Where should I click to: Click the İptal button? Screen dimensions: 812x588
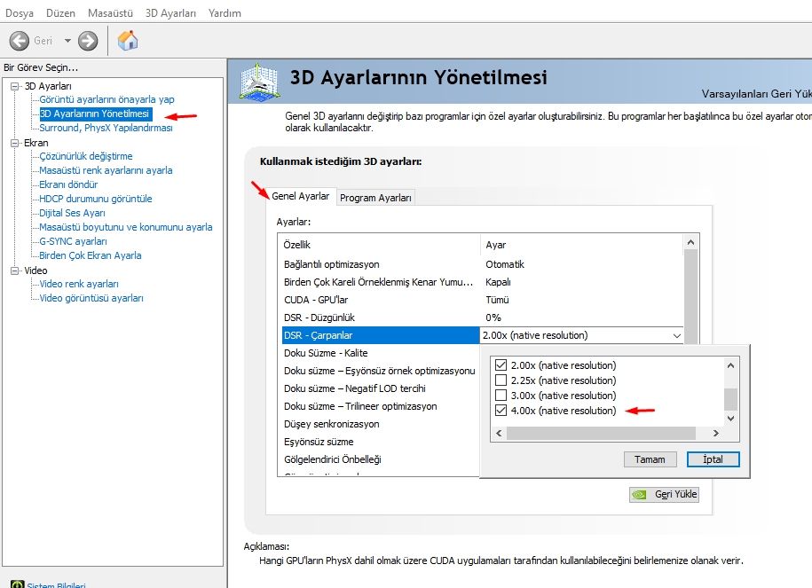pyautogui.click(x=713, y=459)
